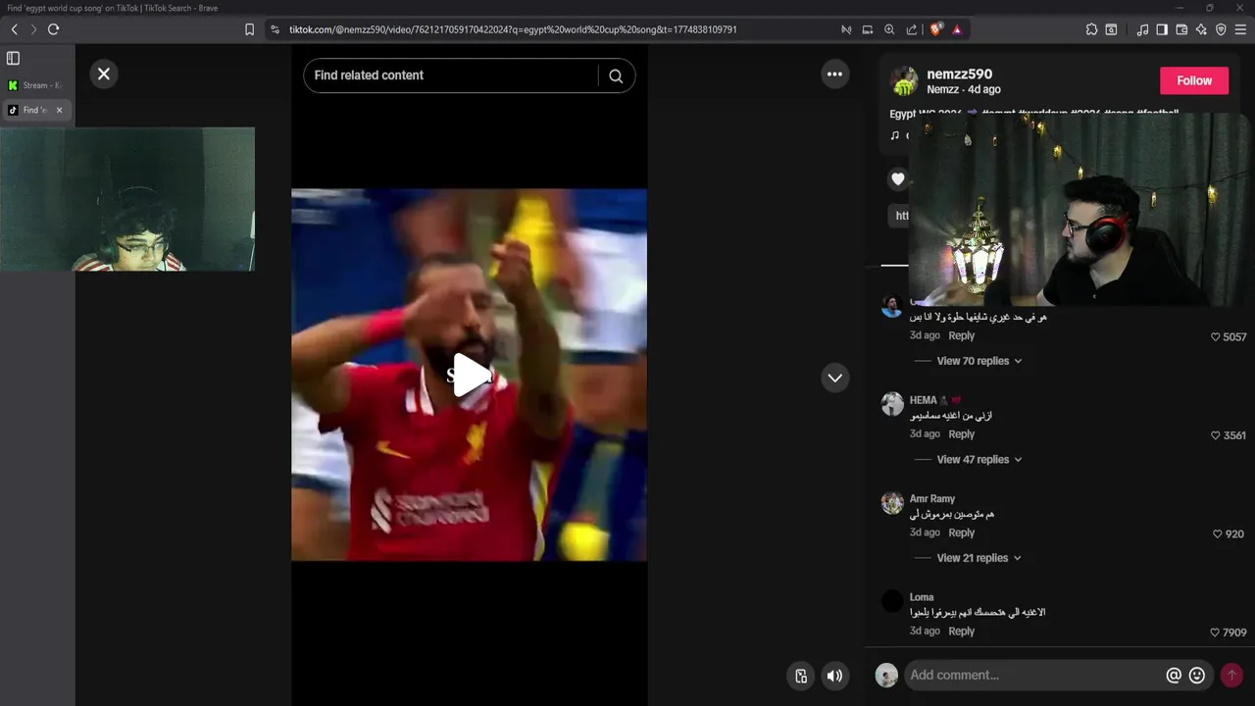Screen dimensions: 1255x706
Task: Follow nemzz590
Action: (1194, 80)
